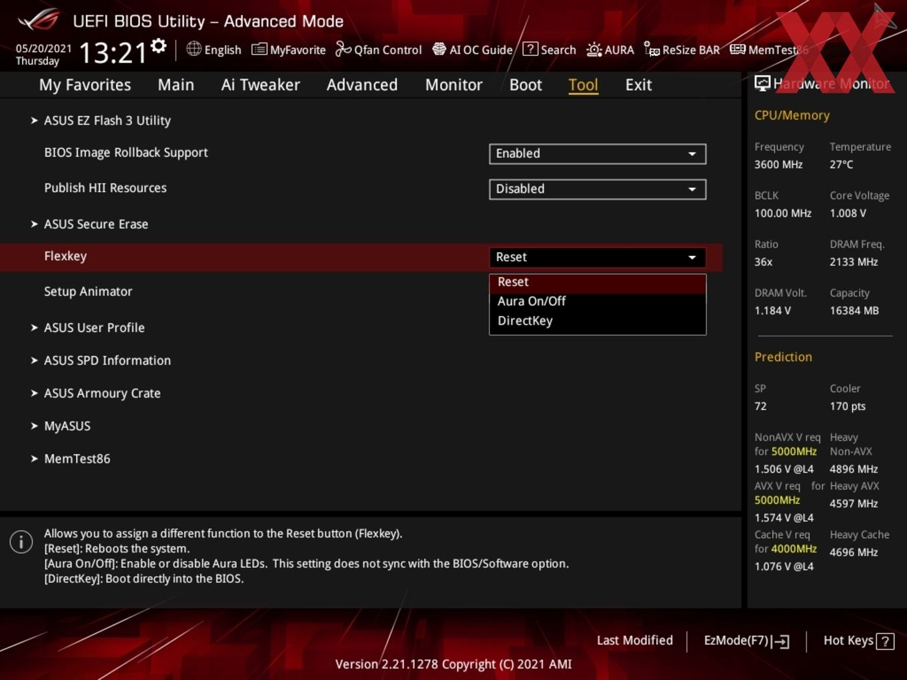Click the 170 pts cooler score

click(x=848, y=407)
